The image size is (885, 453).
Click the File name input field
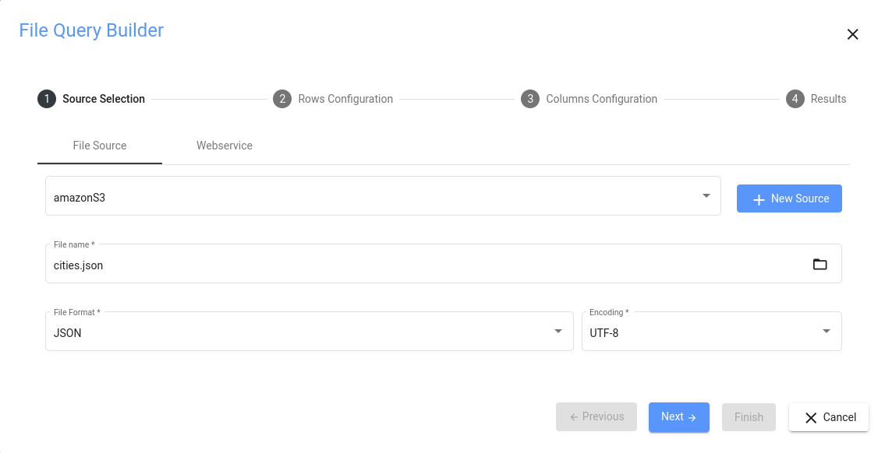click(x=421, y=265)
